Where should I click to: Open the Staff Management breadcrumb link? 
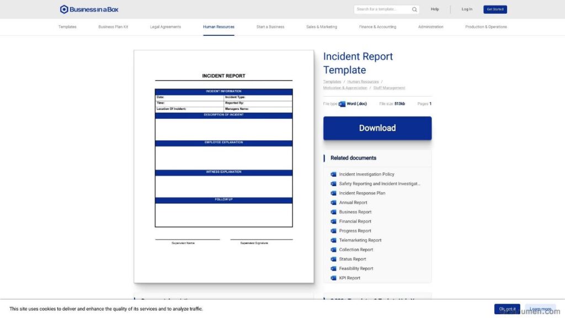[390, 87]
